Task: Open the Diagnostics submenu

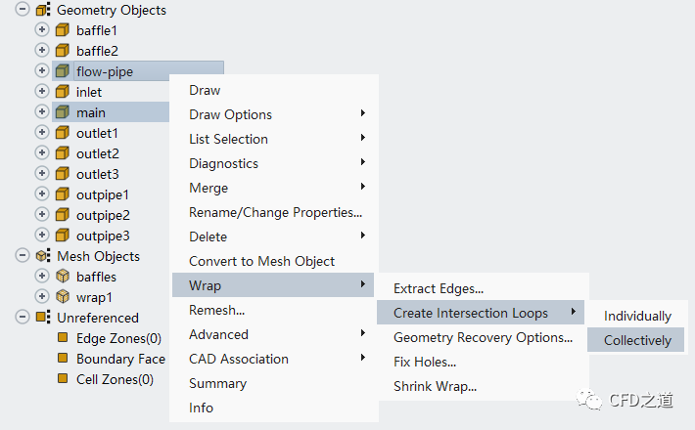Action: tap(224, 163)
